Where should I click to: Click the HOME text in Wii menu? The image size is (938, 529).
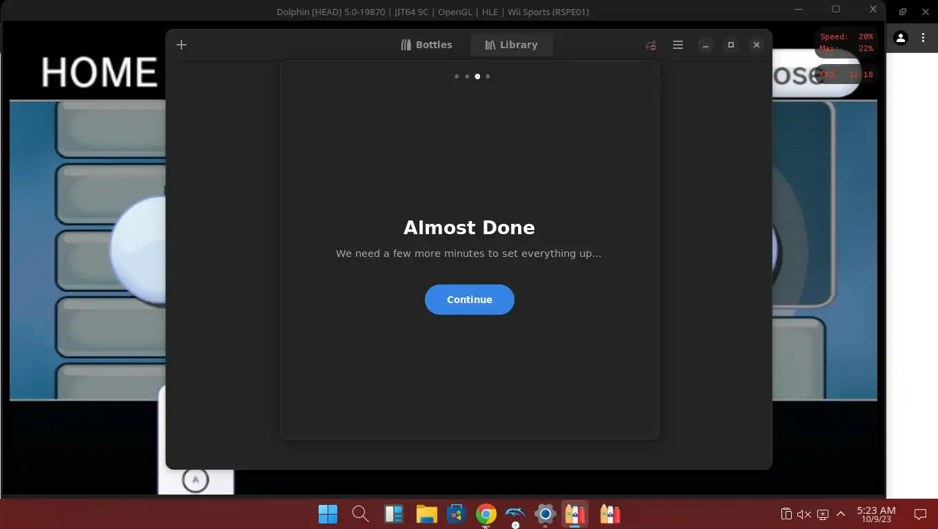(99, 72)
